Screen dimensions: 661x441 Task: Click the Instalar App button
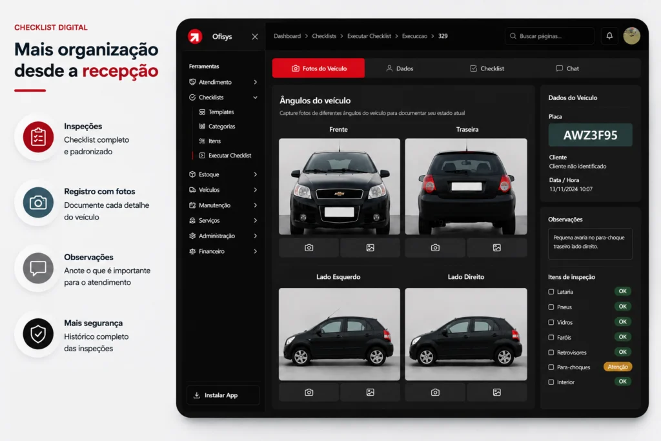(223, 395)
